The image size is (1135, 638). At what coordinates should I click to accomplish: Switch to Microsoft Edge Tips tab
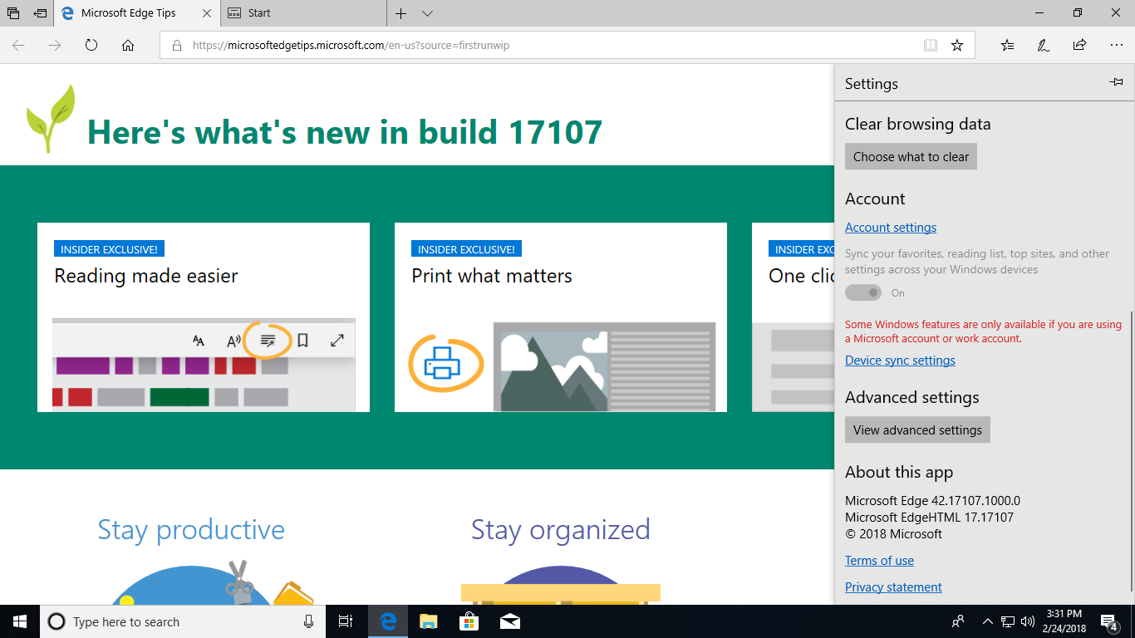[x=129, y=13]
